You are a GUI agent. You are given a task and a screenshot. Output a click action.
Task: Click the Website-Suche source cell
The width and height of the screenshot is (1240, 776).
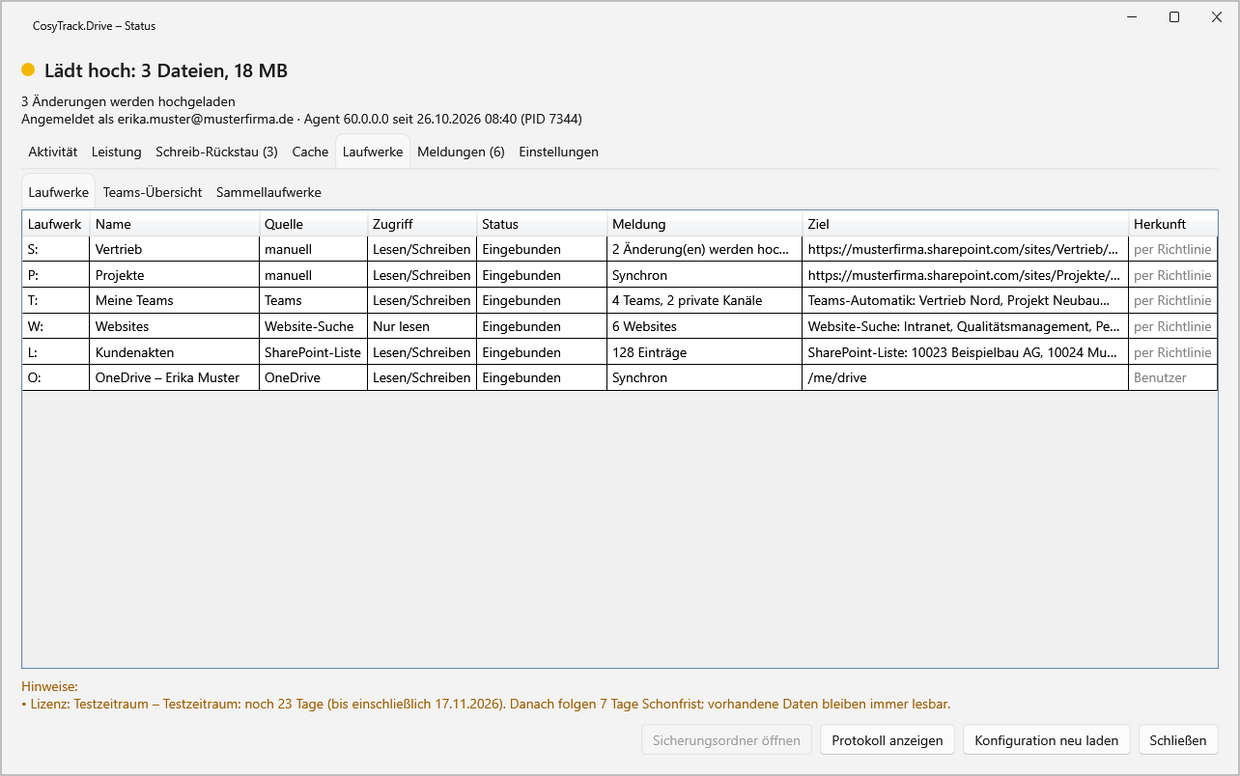tap(314, 326)
